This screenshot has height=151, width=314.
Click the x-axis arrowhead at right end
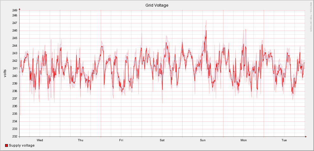click(x=306, y=136)
